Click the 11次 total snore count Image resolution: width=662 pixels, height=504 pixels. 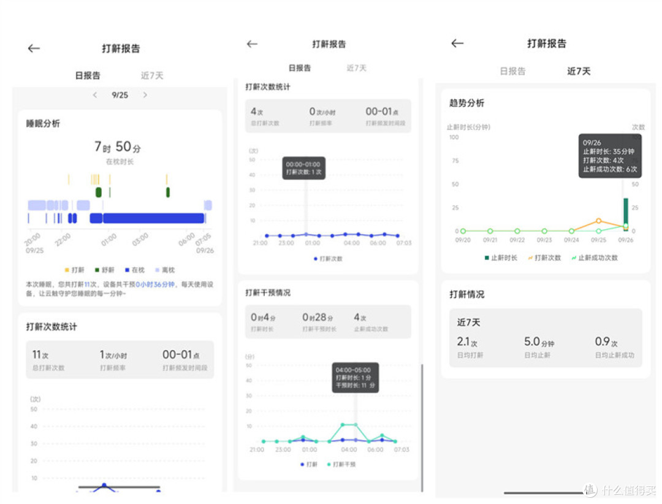pos(40,355)
